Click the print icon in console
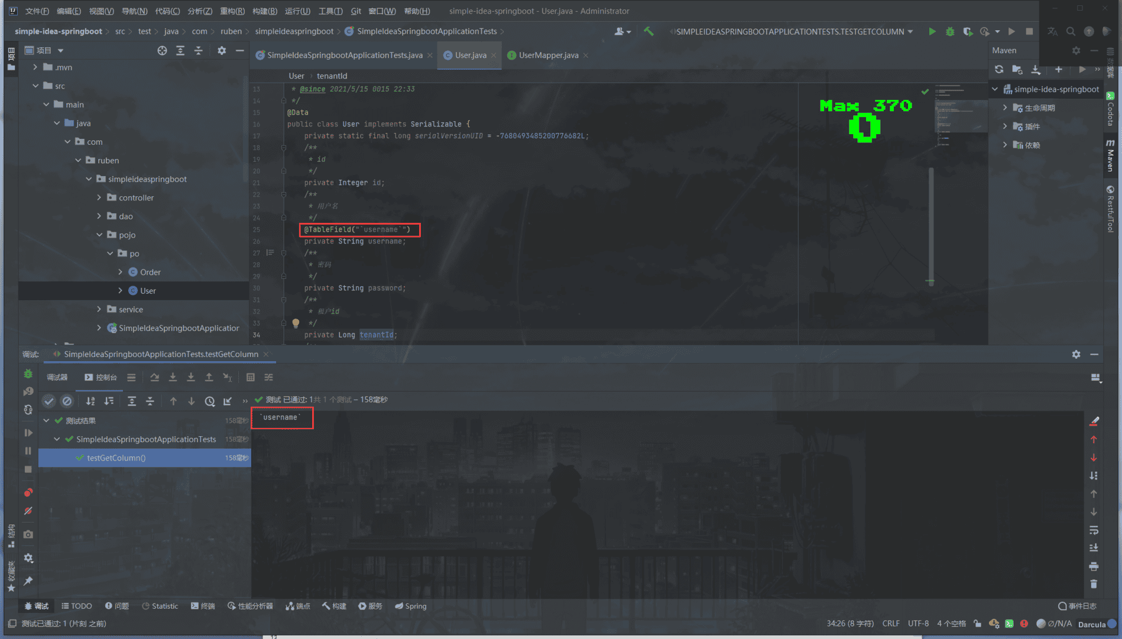This screenshot has height=639, width=1122. click(1094, 566)
